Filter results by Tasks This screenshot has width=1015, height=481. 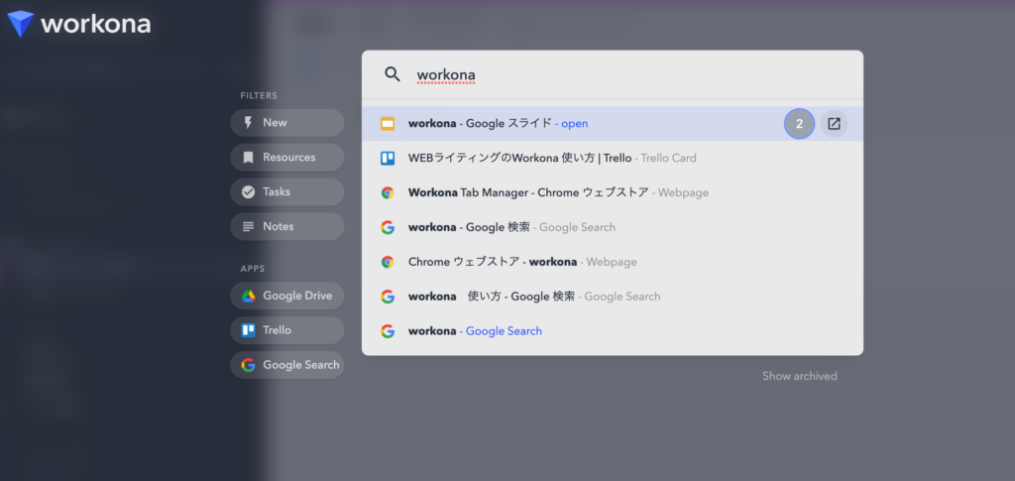pyautogui.click(x=287, y=191)
